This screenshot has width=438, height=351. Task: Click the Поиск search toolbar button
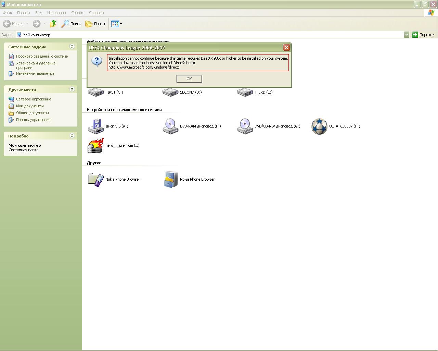71,24
